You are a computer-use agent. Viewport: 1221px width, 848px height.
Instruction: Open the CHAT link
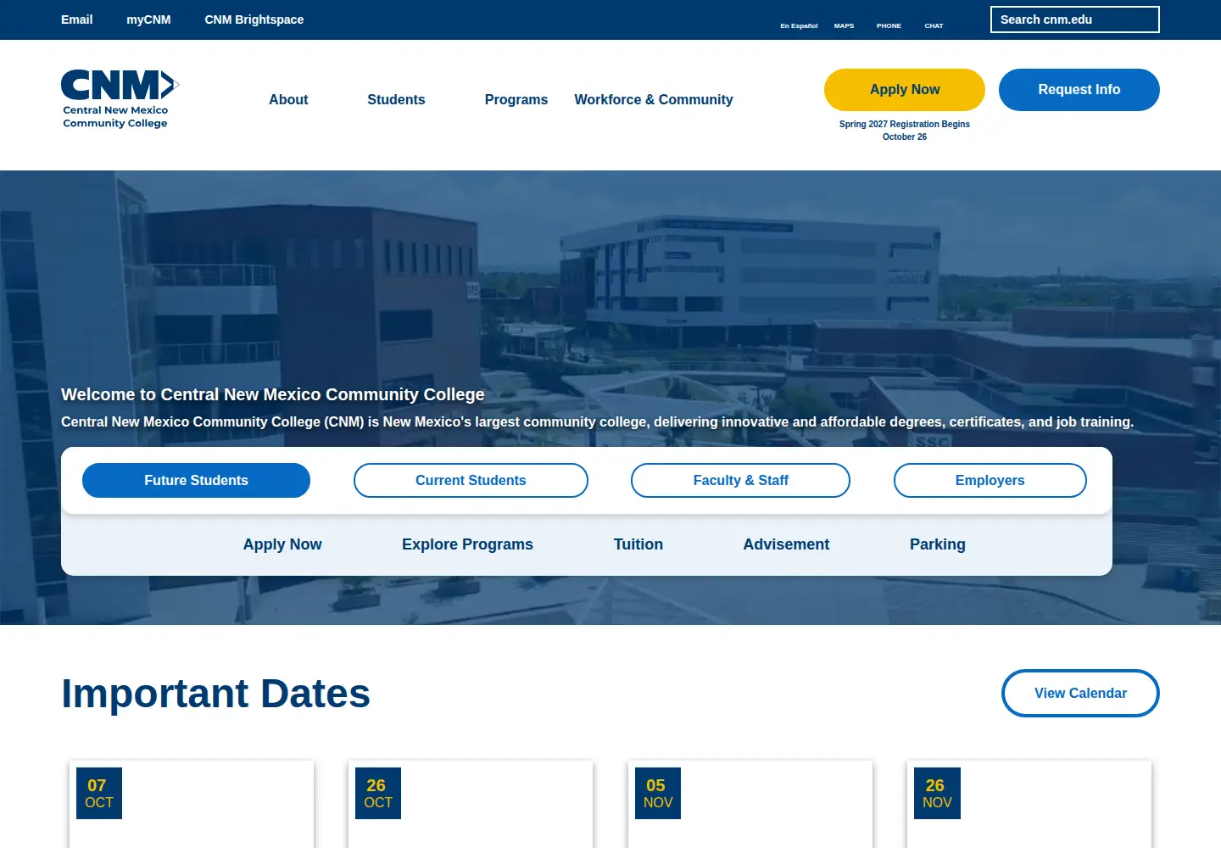pos(934,25)
